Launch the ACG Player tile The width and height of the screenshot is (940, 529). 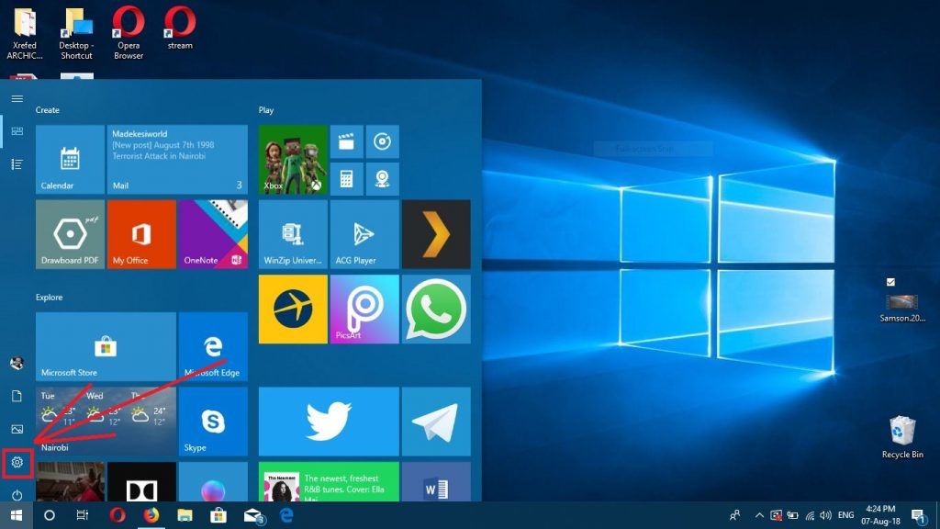point(364,234)
